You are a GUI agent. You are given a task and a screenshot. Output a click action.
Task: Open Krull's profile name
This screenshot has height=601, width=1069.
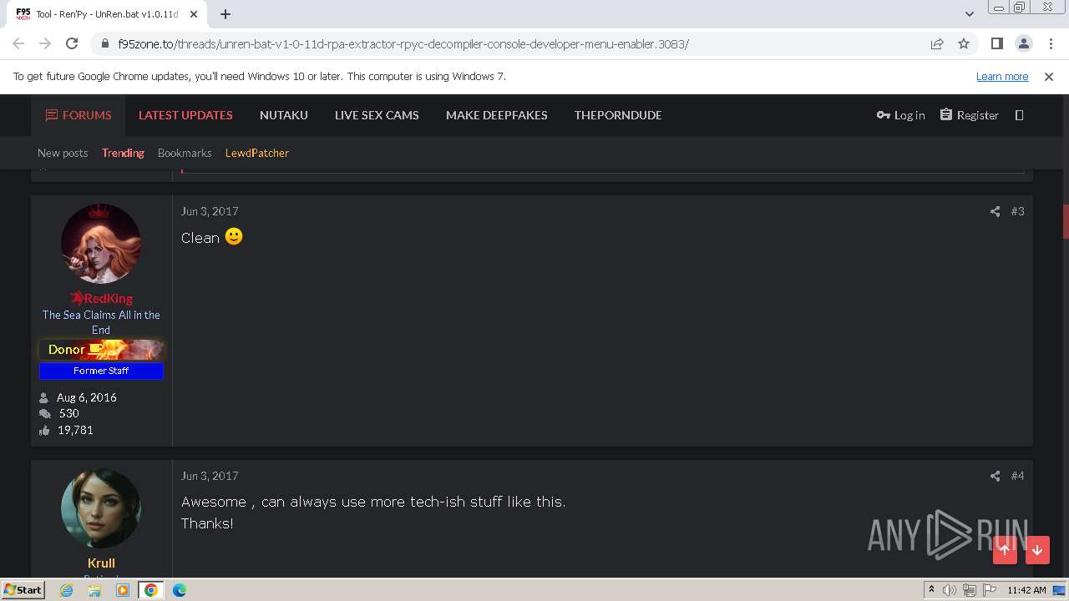click(x=101, y=563)
